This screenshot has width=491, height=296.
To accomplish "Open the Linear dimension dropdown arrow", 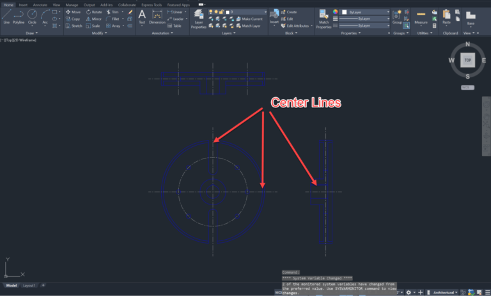I will pos(185,12).
